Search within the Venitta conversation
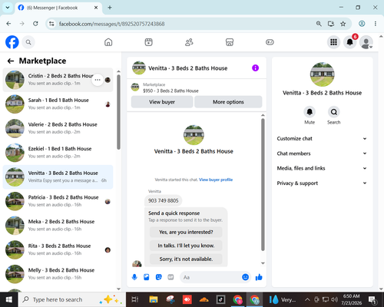Screen dimensions: 384x307 point(334,112)
